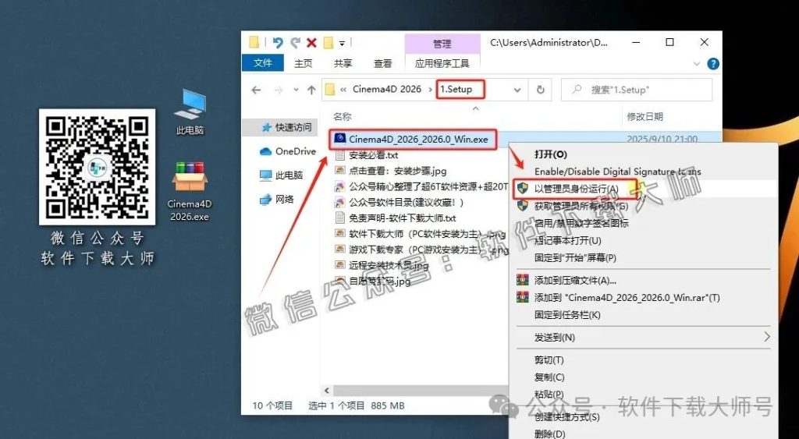Screen dimensions: 799x439
Task: Click the redo icon in title bar
Action: pyautogui.click(x=295, y=43)
